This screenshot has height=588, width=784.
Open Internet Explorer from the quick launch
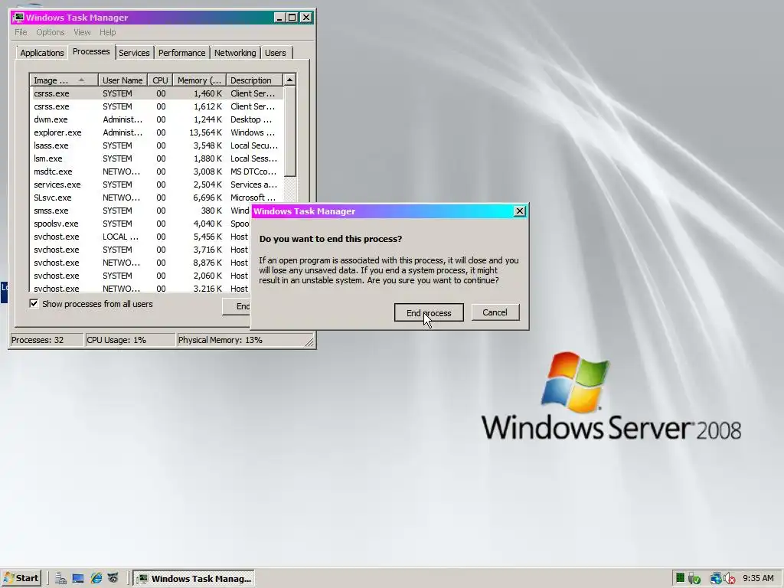(96, 579)
